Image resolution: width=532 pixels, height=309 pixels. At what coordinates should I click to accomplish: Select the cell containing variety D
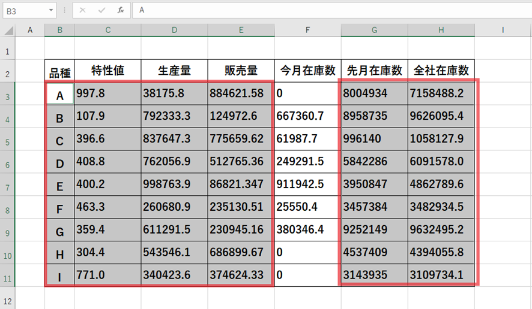[59, 162]
